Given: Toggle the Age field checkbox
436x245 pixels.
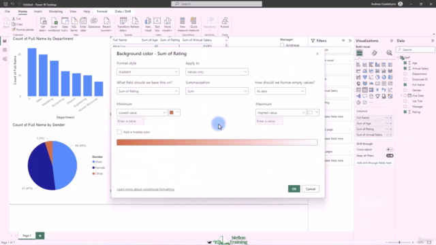Looking at the screenshot, I should (405, 63).
